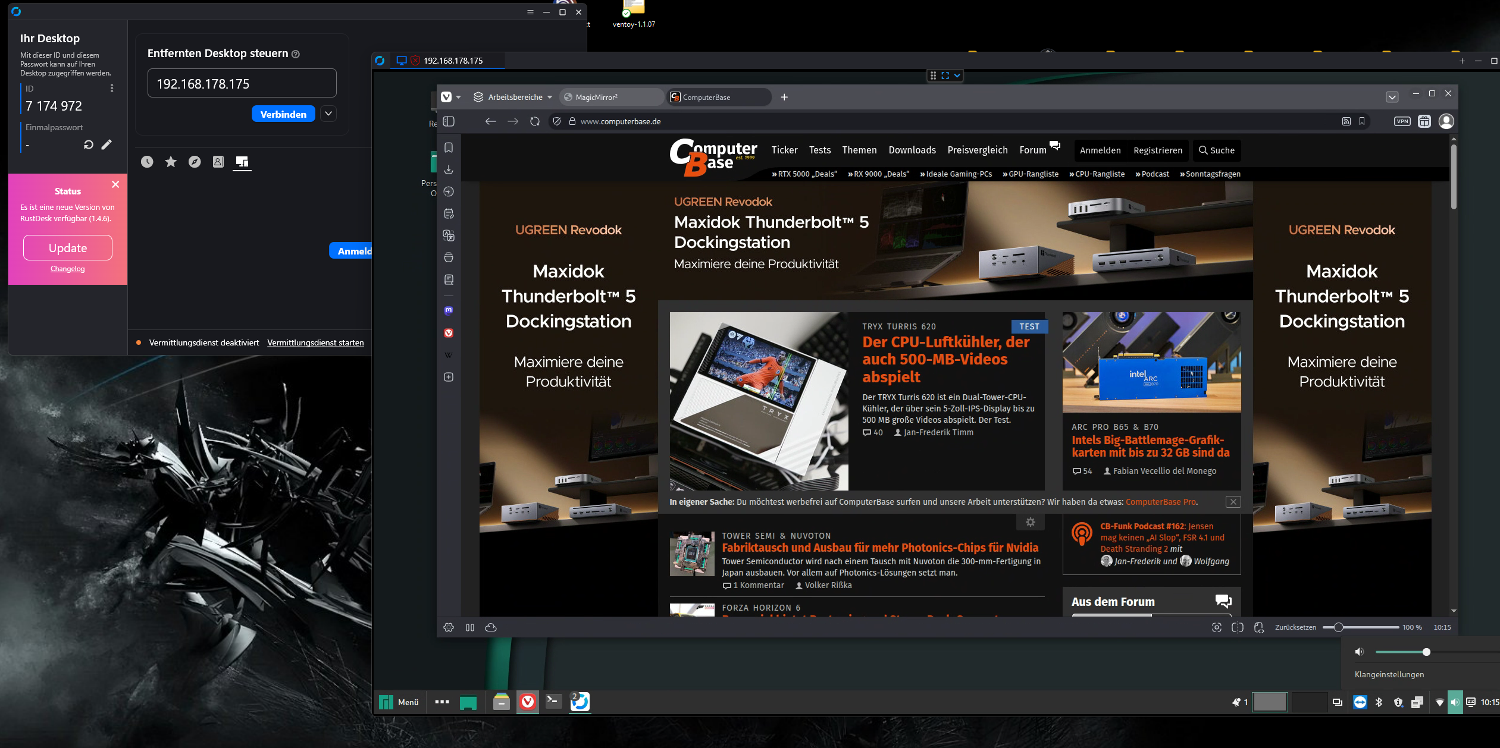
Task: Click the Update button in the Status box
Action: [x=68, y=248]
